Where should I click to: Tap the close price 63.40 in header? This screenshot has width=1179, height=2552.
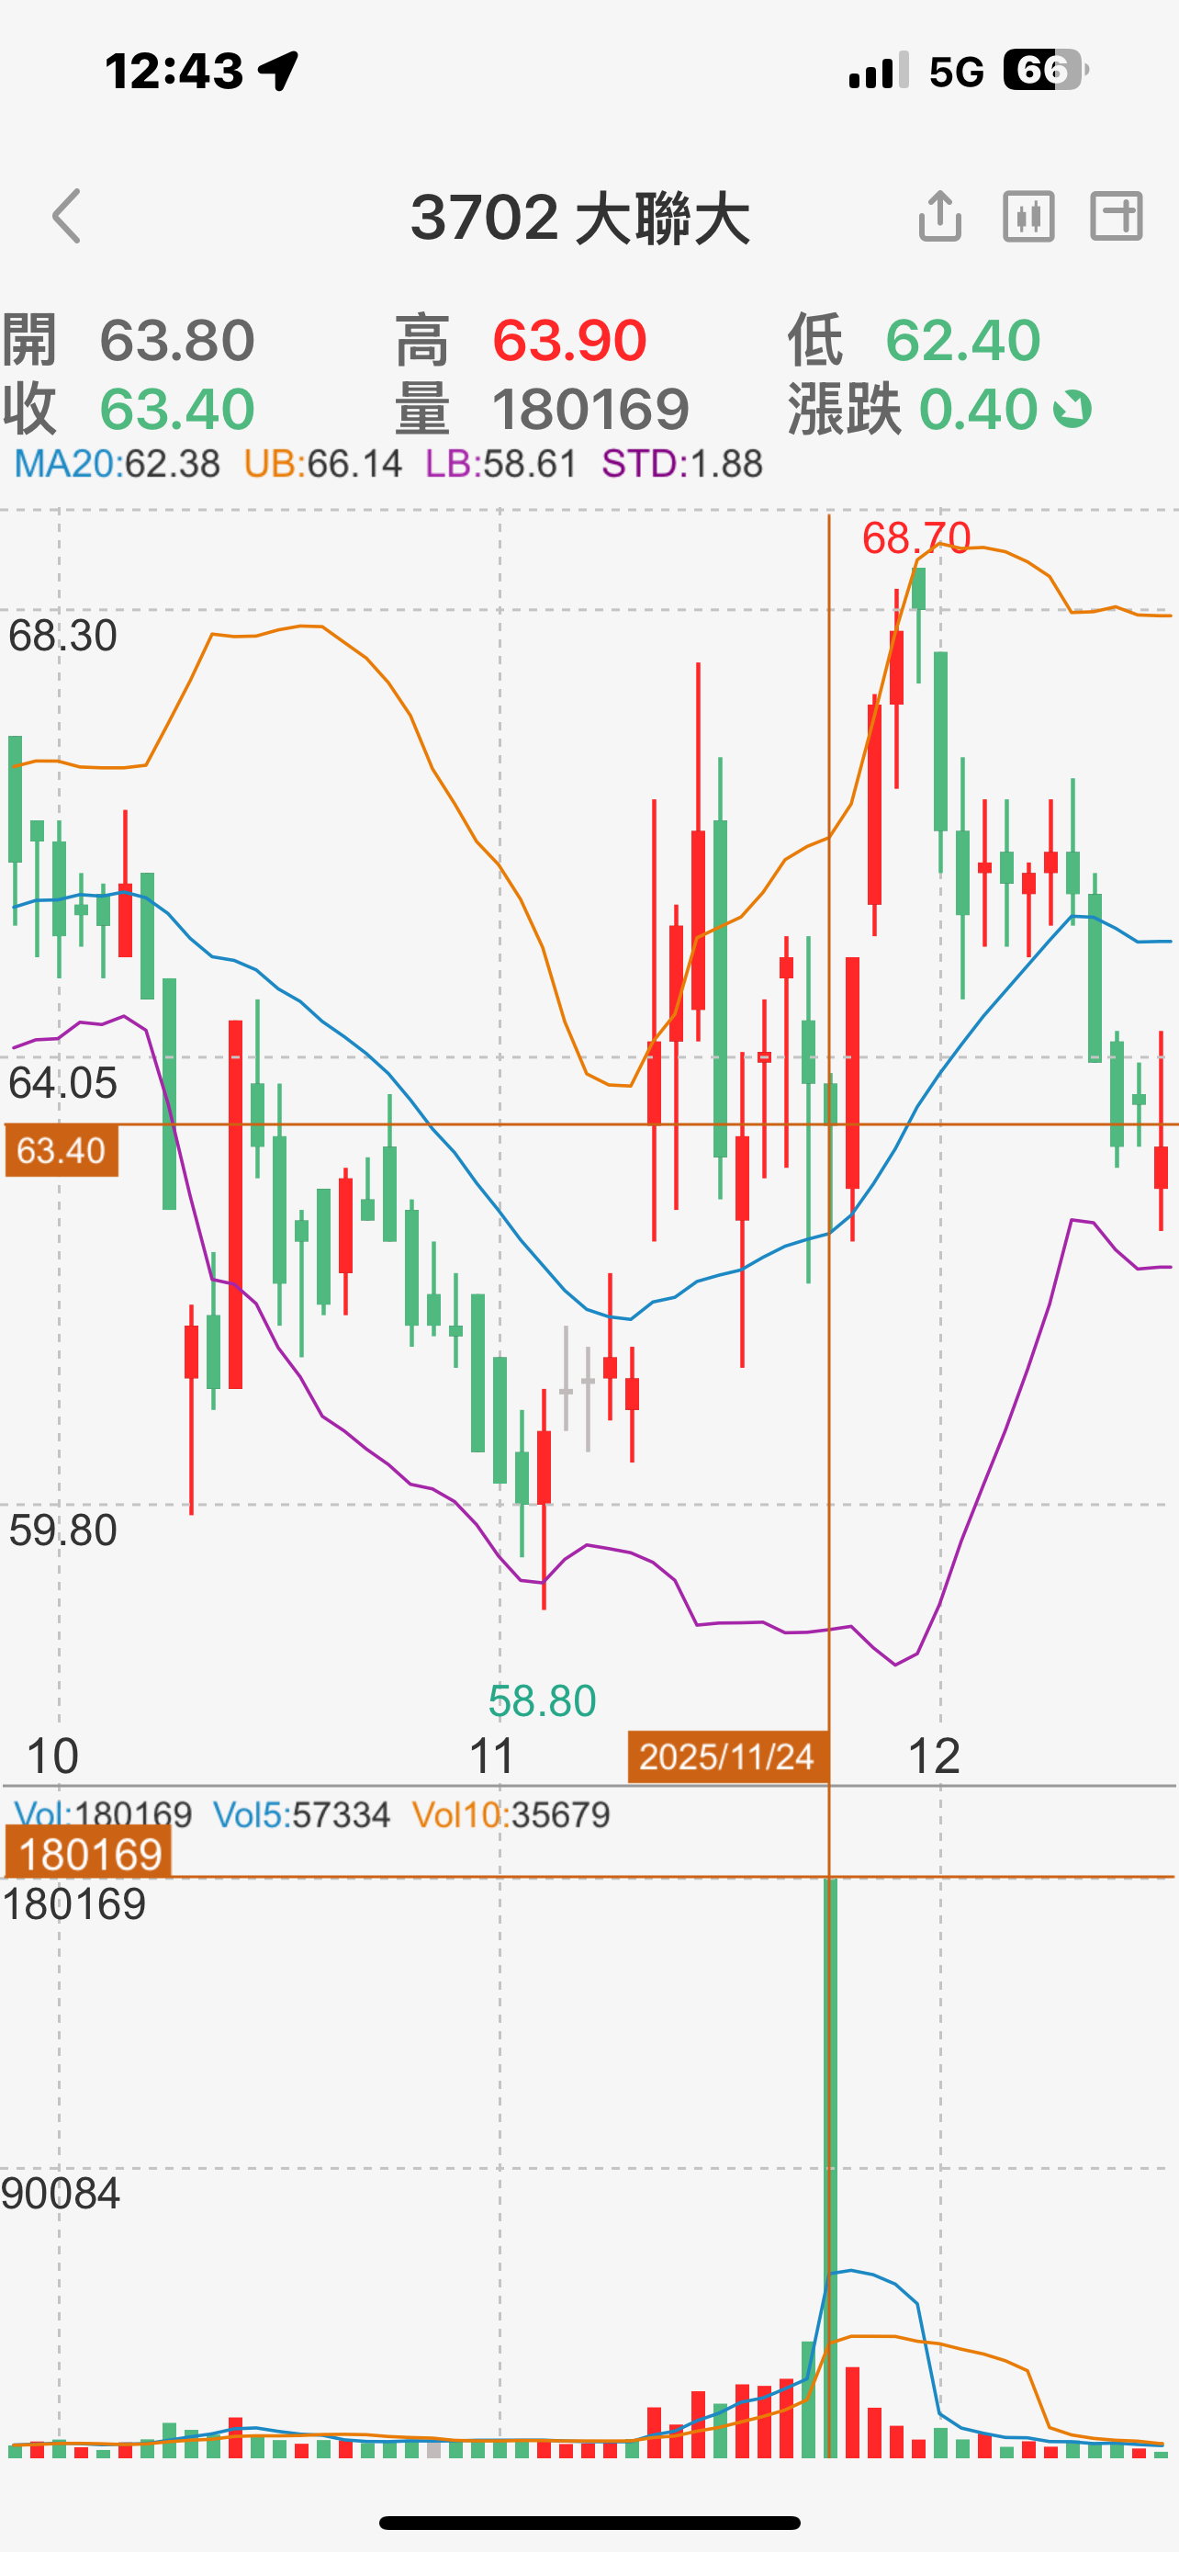[x=177, y=409]
